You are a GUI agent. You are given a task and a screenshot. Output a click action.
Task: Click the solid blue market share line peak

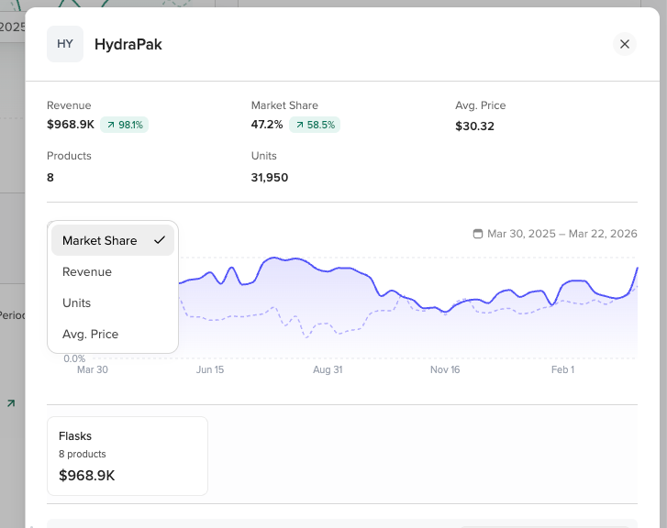point(274,258)
